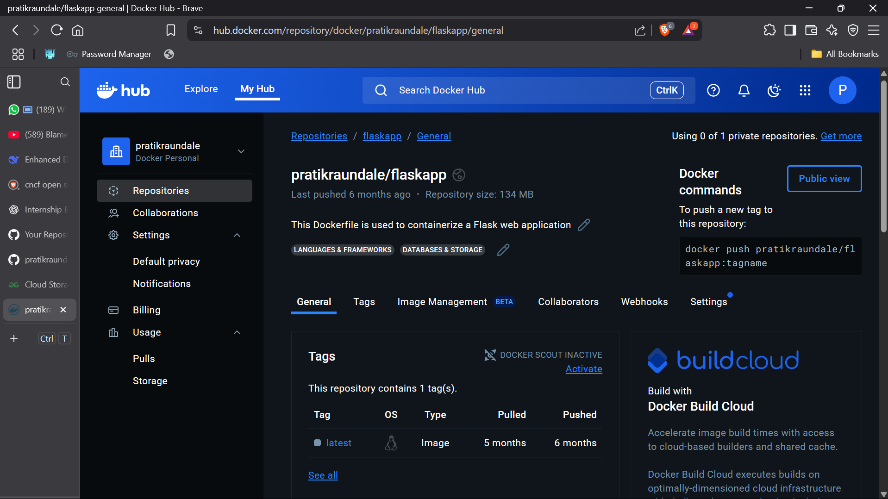Click the vertical tabs collapse icon
Screen dimensions: 888x499
pyautogui.click(x=14, y=82)
